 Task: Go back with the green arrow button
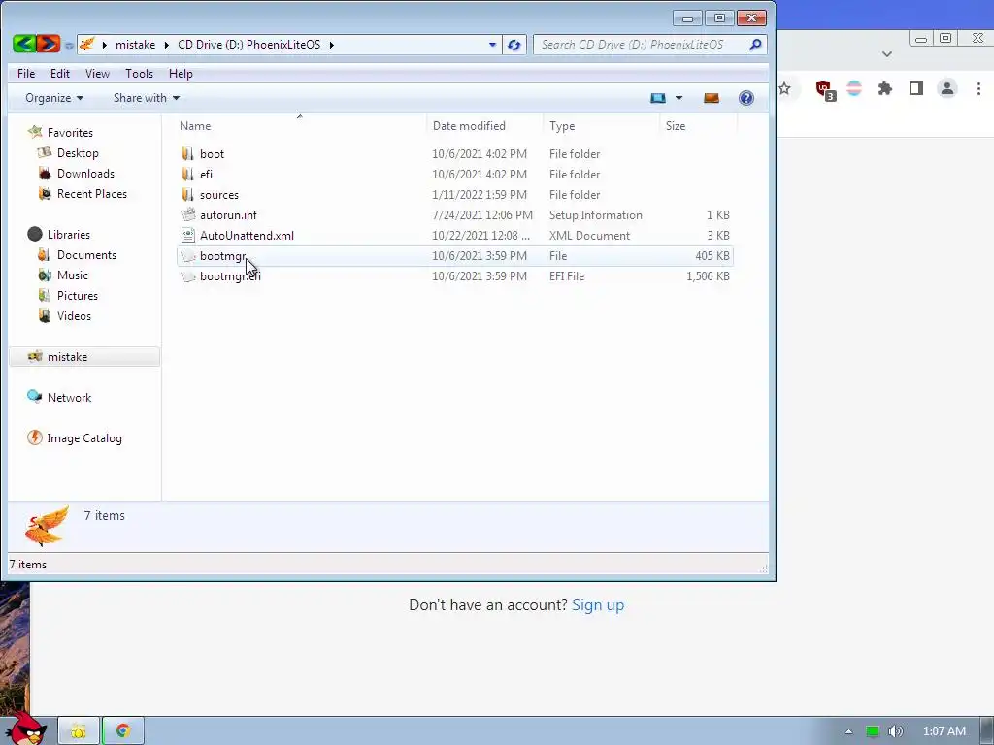(24, 44)
